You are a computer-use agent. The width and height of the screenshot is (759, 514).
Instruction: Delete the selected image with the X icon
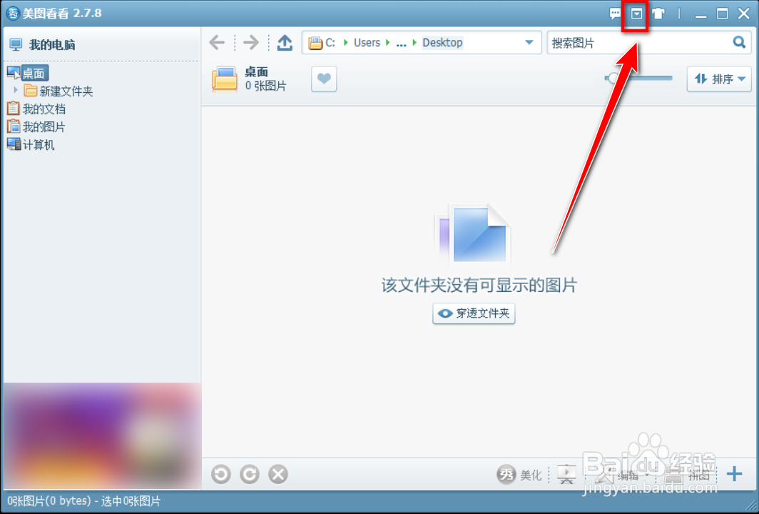pos(278,474)
